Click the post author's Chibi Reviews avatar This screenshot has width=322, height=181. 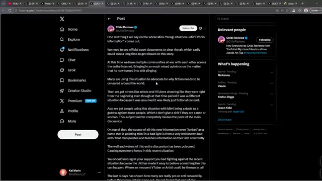click(111, 29)
